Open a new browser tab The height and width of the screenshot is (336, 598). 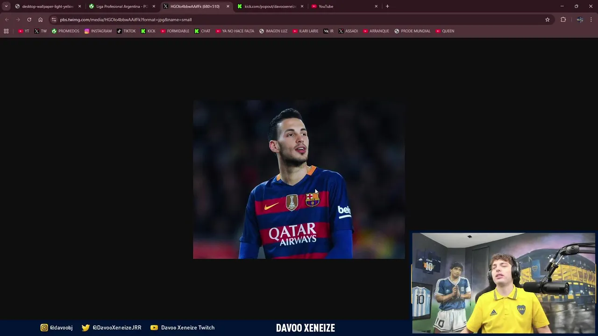coord(387,7)
